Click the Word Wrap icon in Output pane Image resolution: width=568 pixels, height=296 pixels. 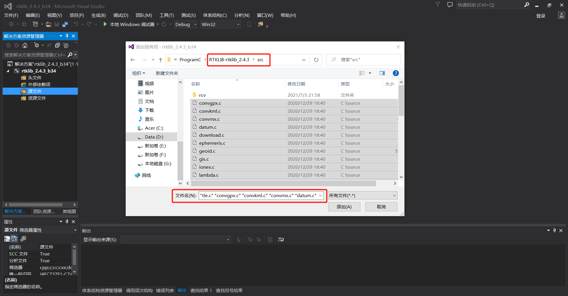click(281, 239)
